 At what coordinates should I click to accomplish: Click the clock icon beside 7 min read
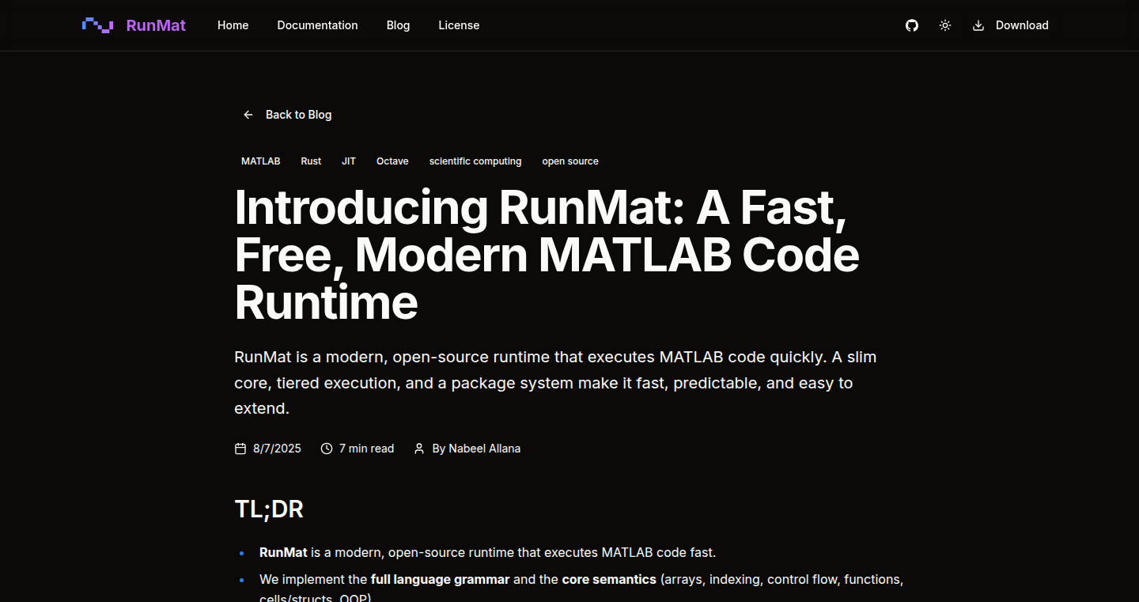[x=327, y=449]
